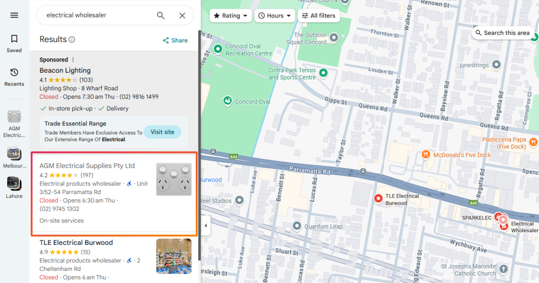Click the On-site services text for AGM
Screen dimensions: 539x283
62,221
